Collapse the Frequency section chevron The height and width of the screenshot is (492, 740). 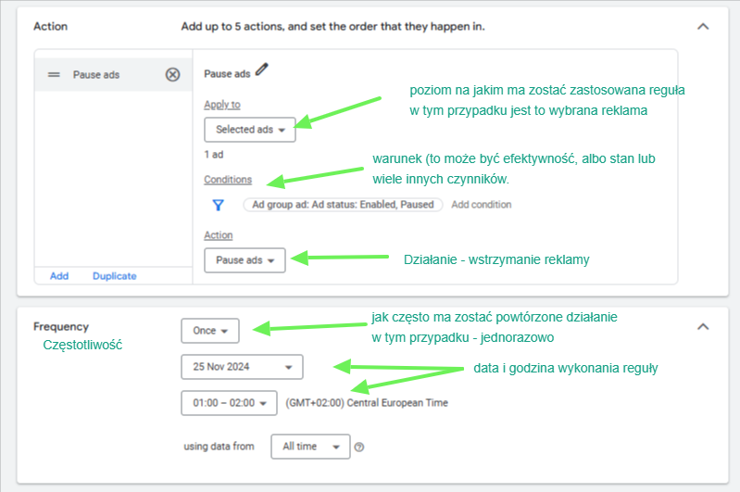703,326
